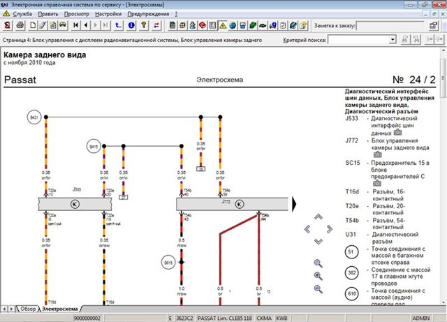The height and width of the screenshot is (322, 447).
Task: Open camera image icon for J533
Action: 397,132
